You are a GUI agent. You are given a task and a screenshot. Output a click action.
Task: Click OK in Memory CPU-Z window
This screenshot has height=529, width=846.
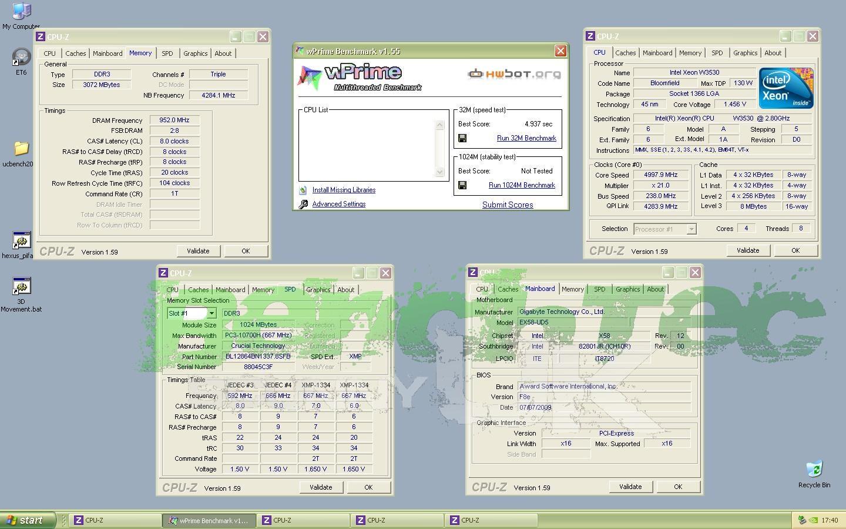246,251
